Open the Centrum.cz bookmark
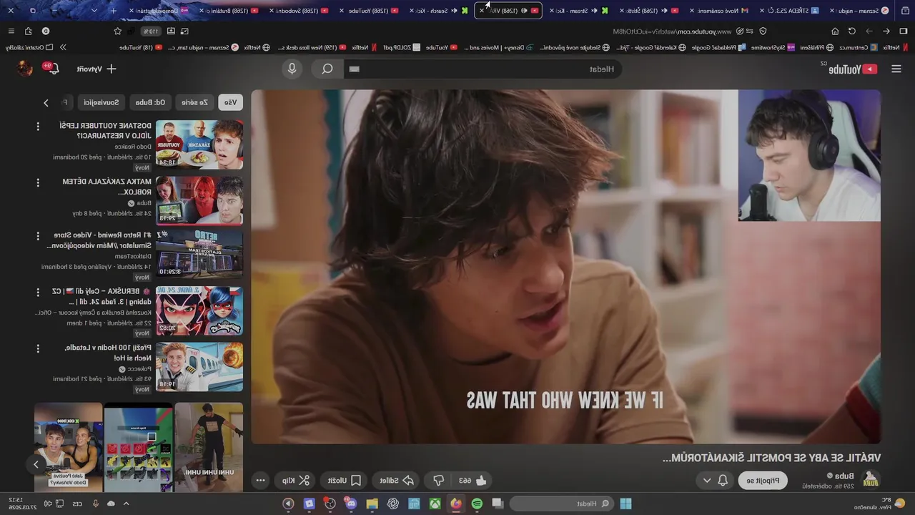This screenshot has width=915, height=515. pyautogui.click(x=858, y=47)
